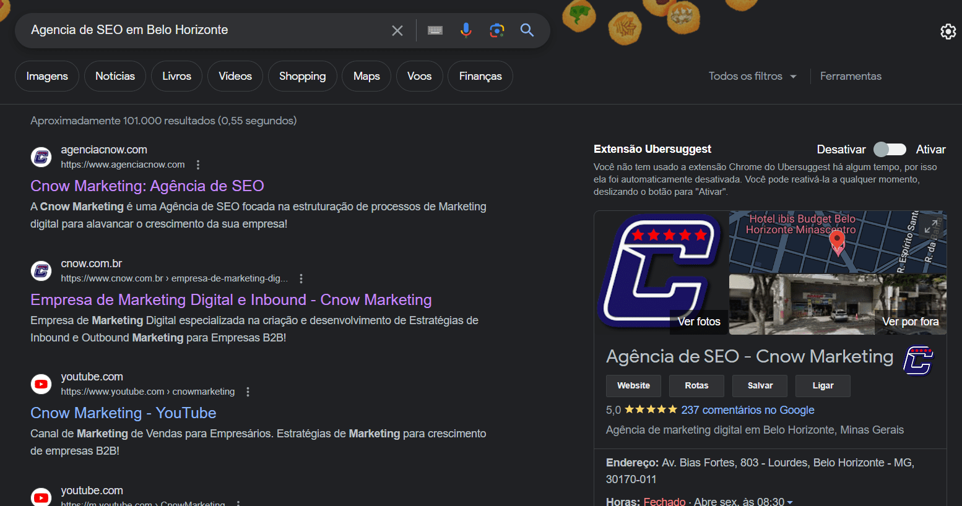Open the quick settings gear icon
Viewport: 962px width, 506px height.
(x=948, y=32)
